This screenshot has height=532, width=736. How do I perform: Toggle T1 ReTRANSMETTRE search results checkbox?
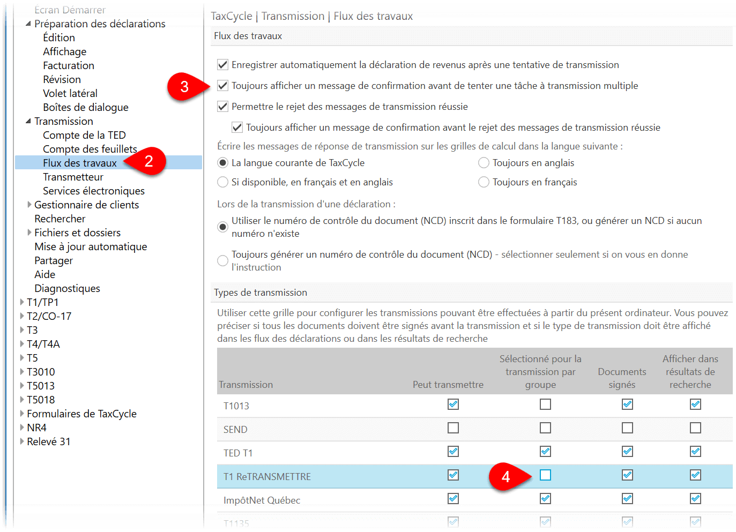[695, 475]
